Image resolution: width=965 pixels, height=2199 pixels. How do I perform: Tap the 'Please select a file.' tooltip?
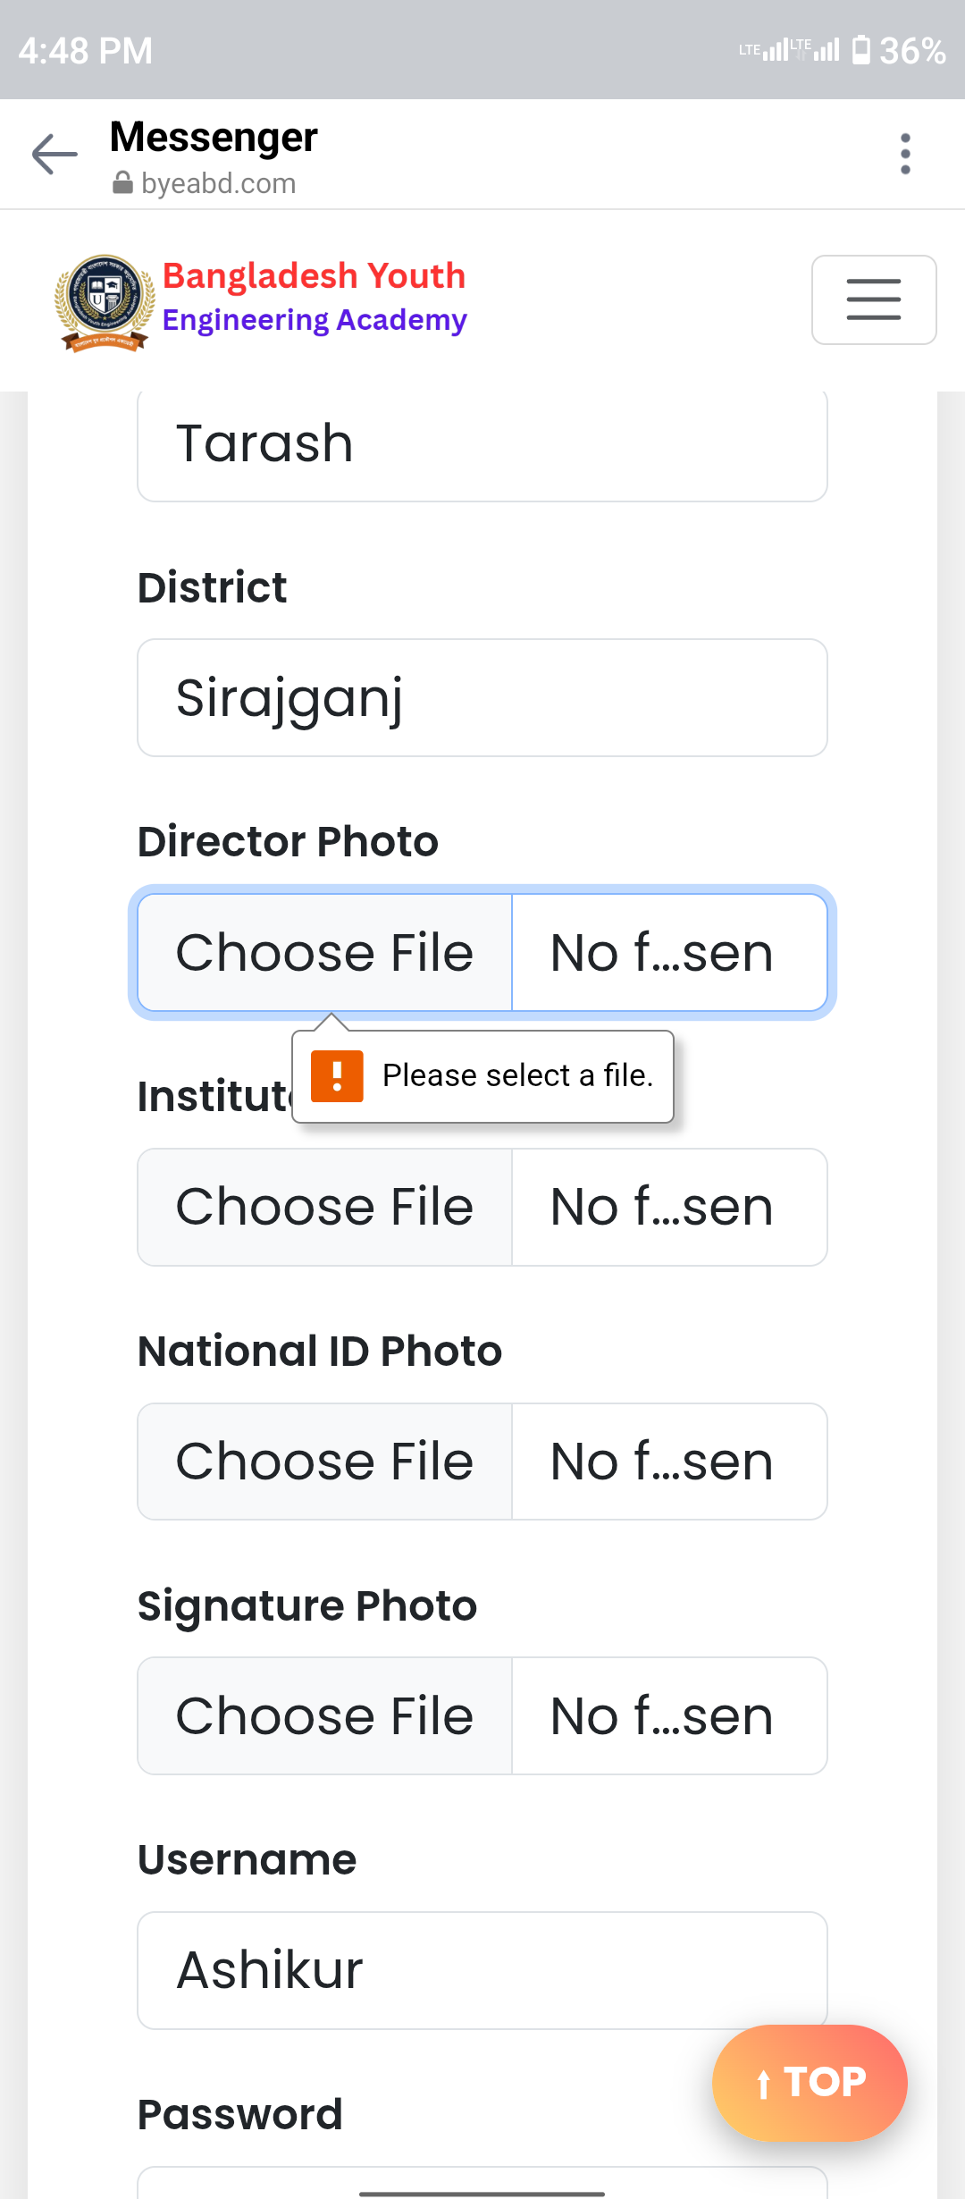pyautogui.click(x=482, y=1076)
